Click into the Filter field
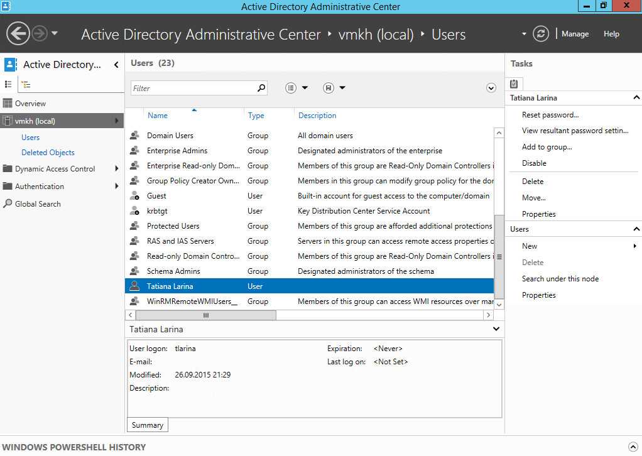Screen dimensions: 642x456 coord(193,88)
